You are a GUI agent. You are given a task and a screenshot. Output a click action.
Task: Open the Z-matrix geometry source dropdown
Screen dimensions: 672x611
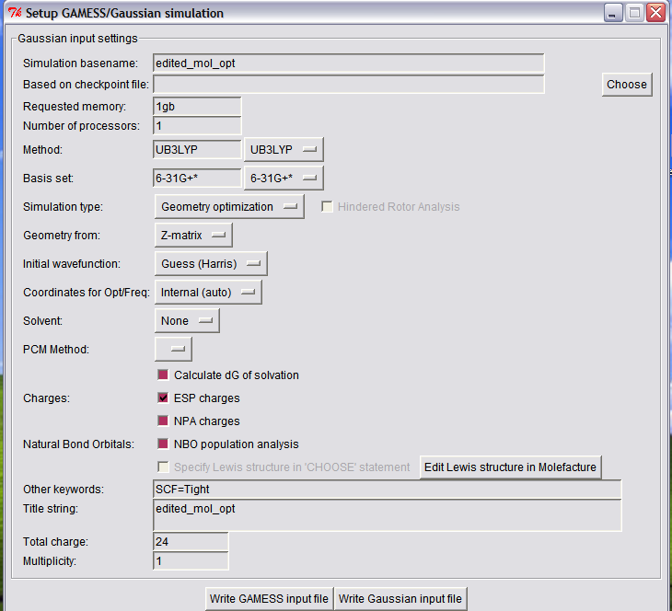click(193, 236)
